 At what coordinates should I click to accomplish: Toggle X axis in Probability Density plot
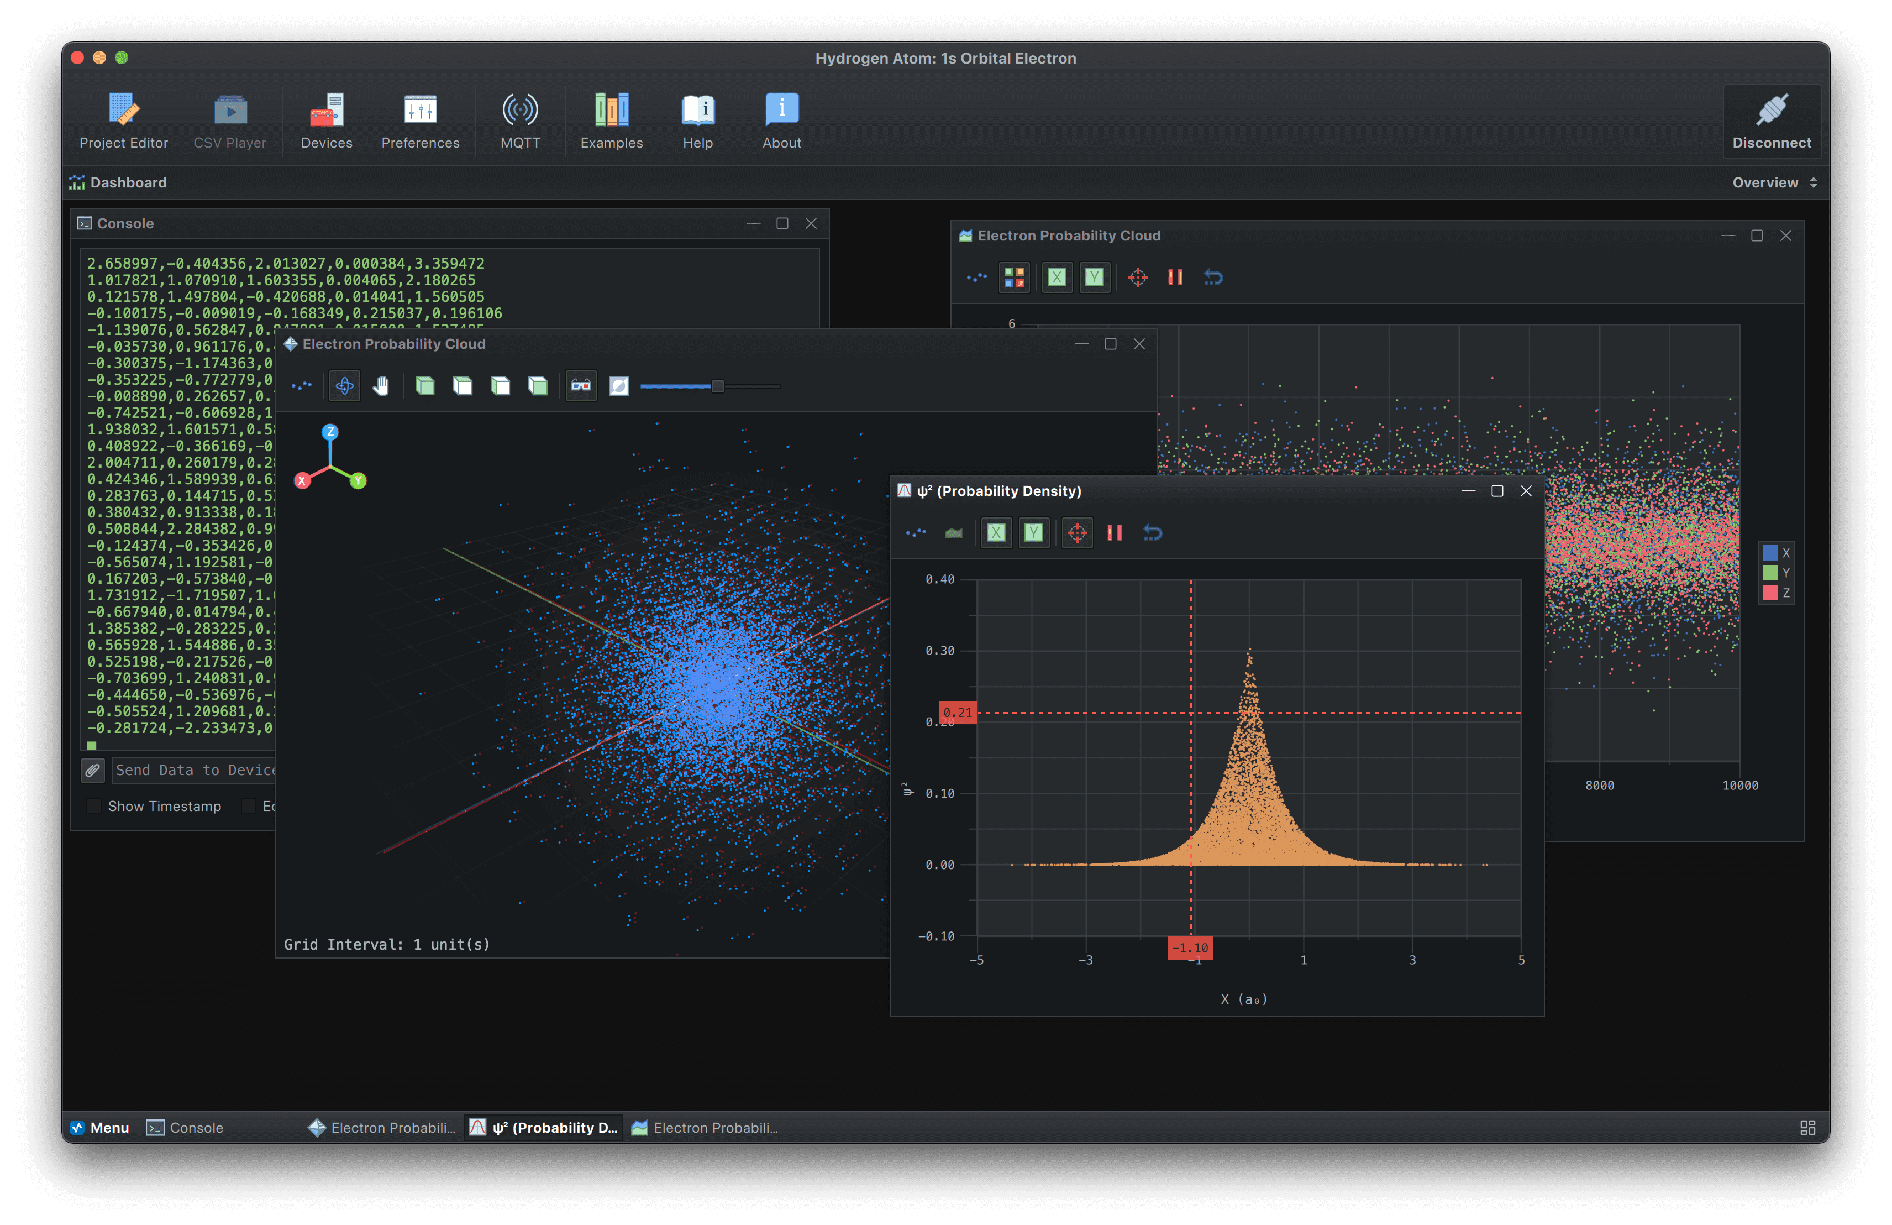[996, 533]
